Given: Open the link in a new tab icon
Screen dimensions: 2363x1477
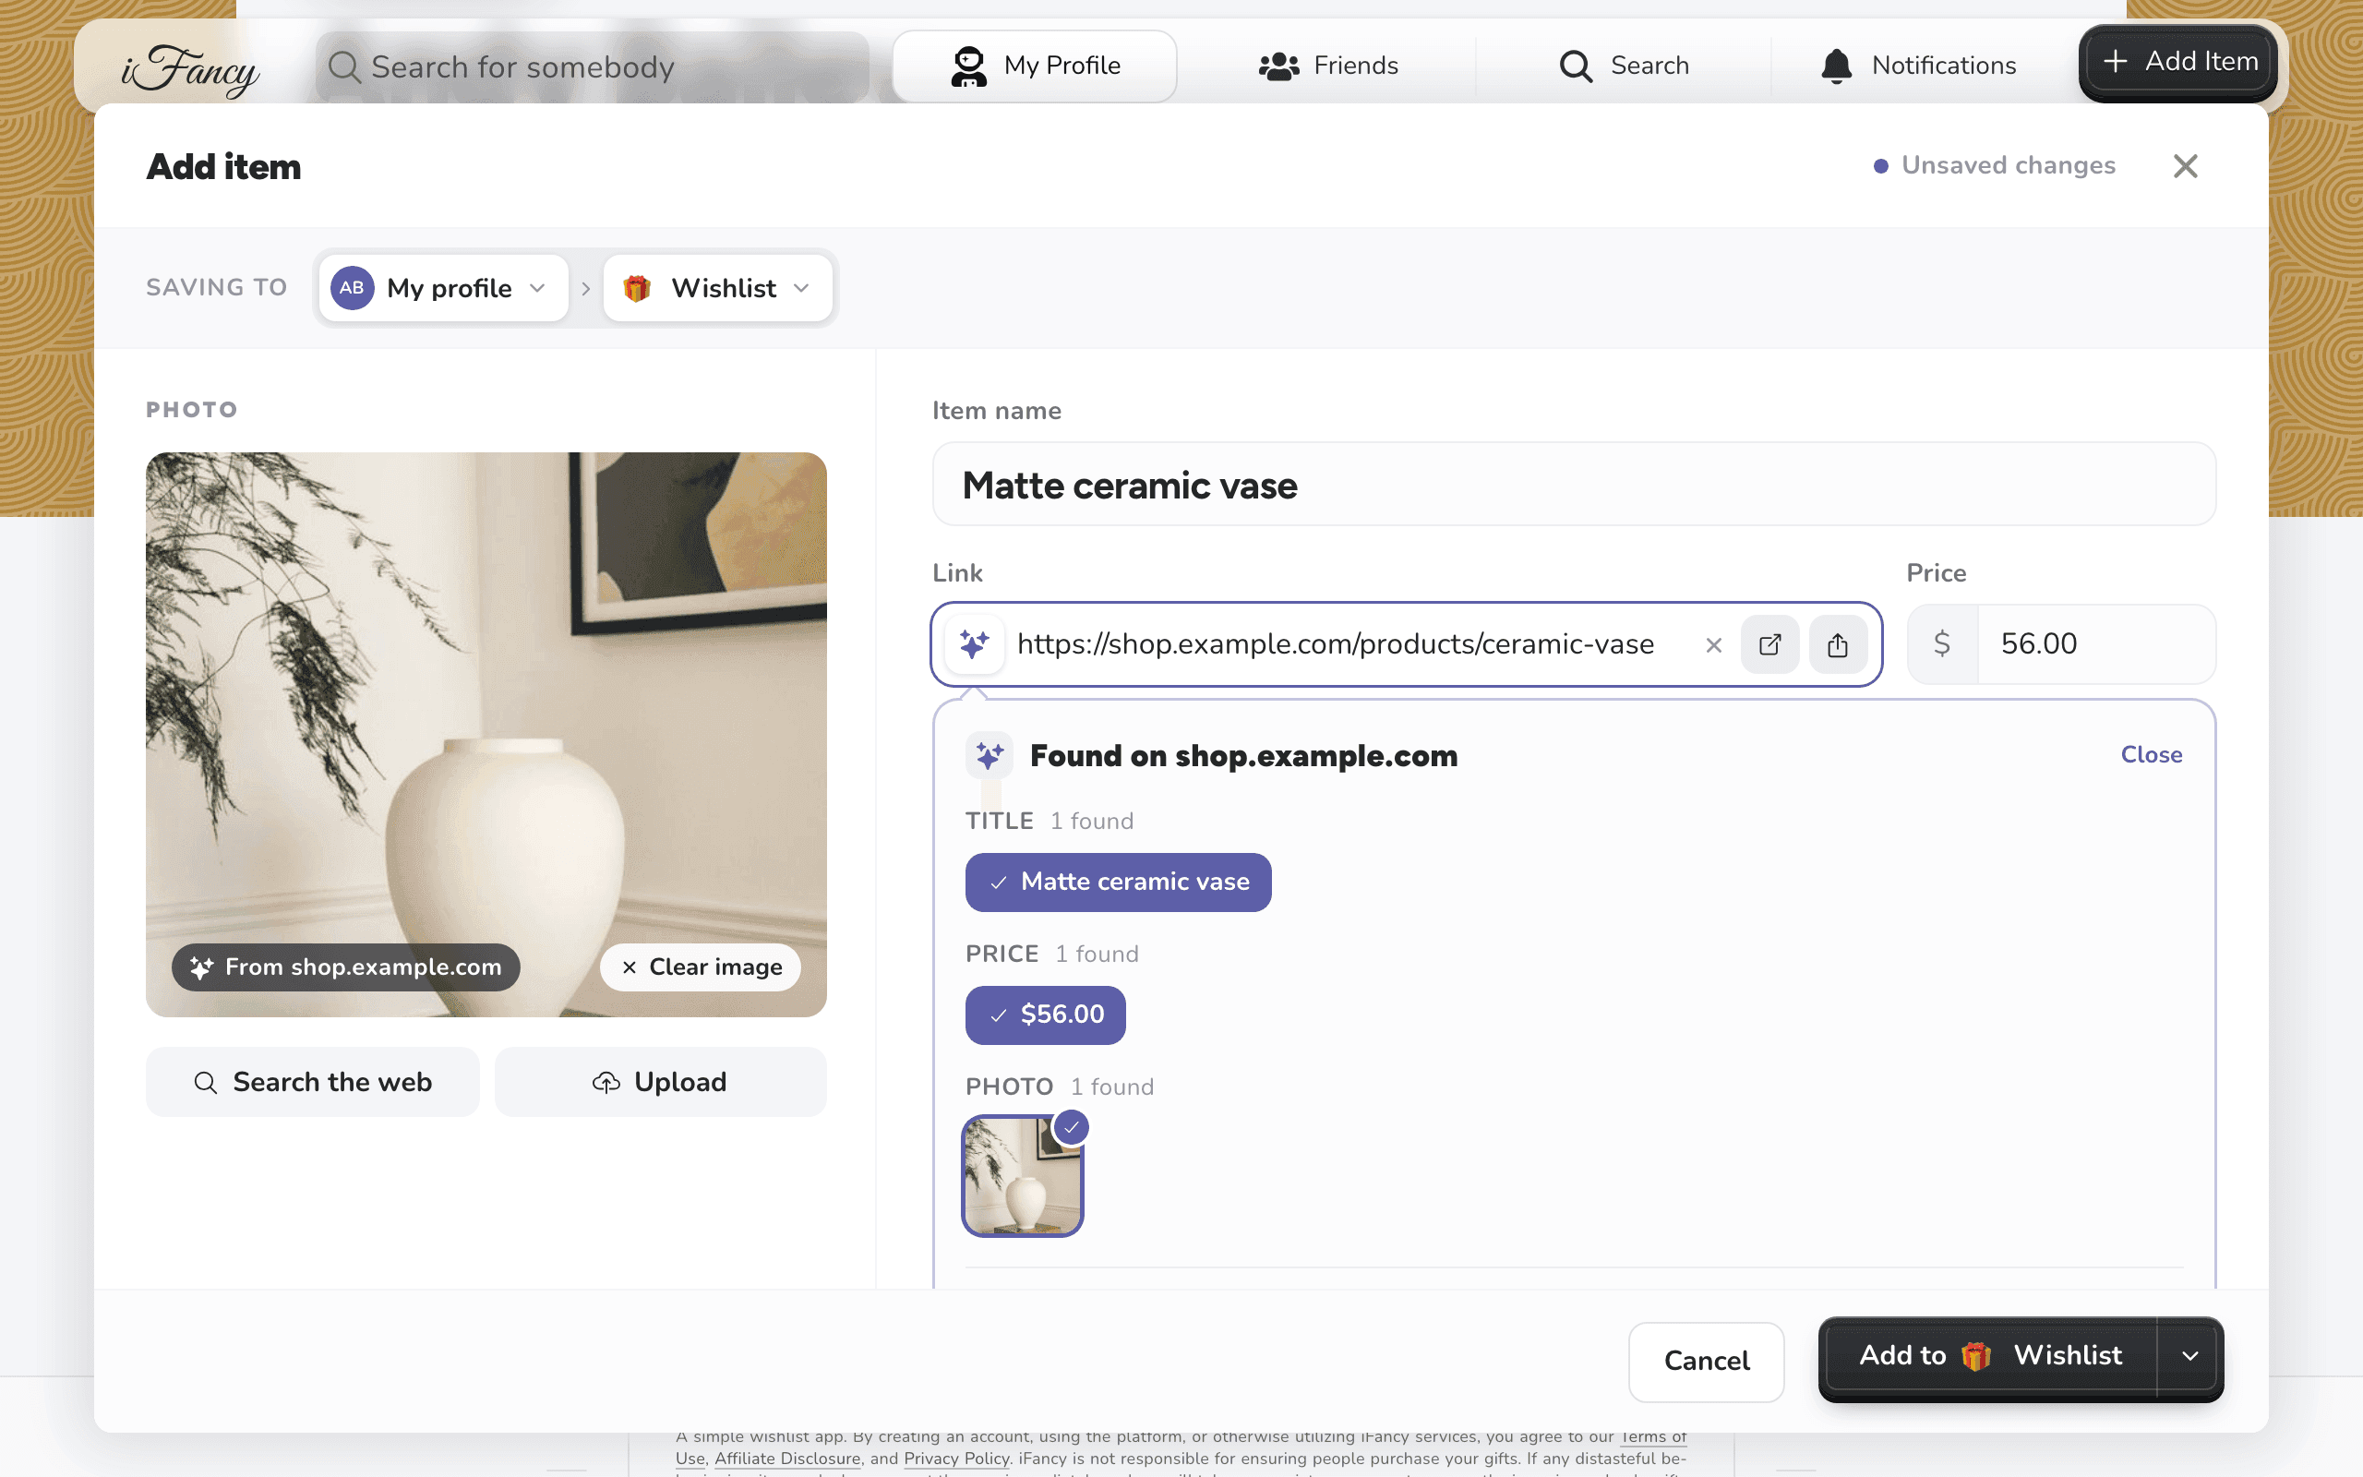Looking at the screenshot, I should [x=1770, y=644].
